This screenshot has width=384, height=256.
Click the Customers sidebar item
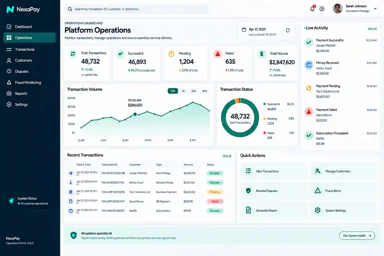[x=30, y=60]
